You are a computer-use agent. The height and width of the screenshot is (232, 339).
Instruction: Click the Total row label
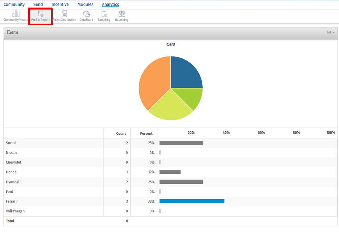(x=10, y=221)
